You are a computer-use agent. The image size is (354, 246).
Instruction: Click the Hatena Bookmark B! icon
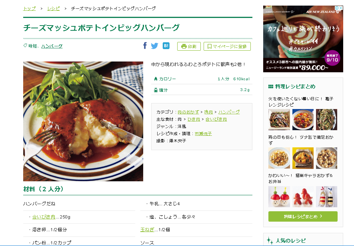pos(166,46)
